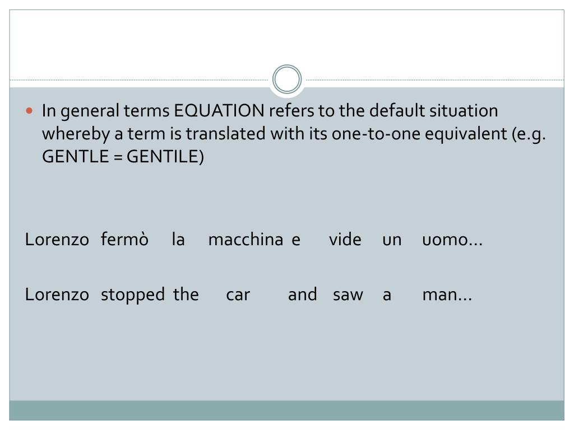Select the Italian word uomo...

click(445, 240)
